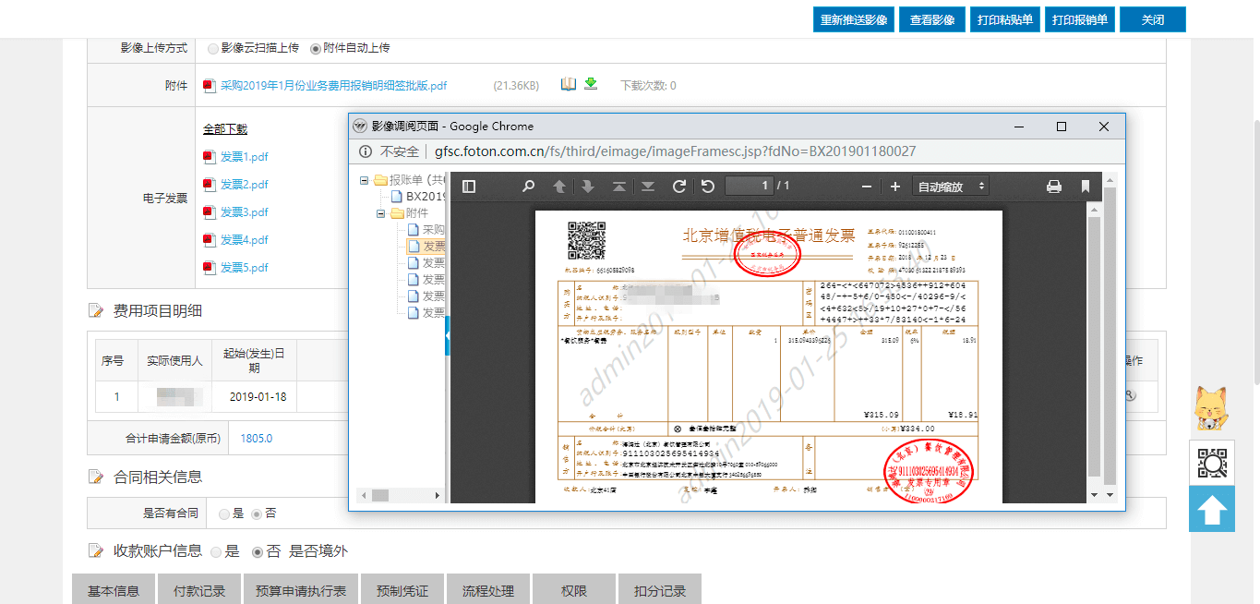Screen dimensions: 1260x604
Task: Collapse the 报账单 tree folder
Action: (365, 180)
